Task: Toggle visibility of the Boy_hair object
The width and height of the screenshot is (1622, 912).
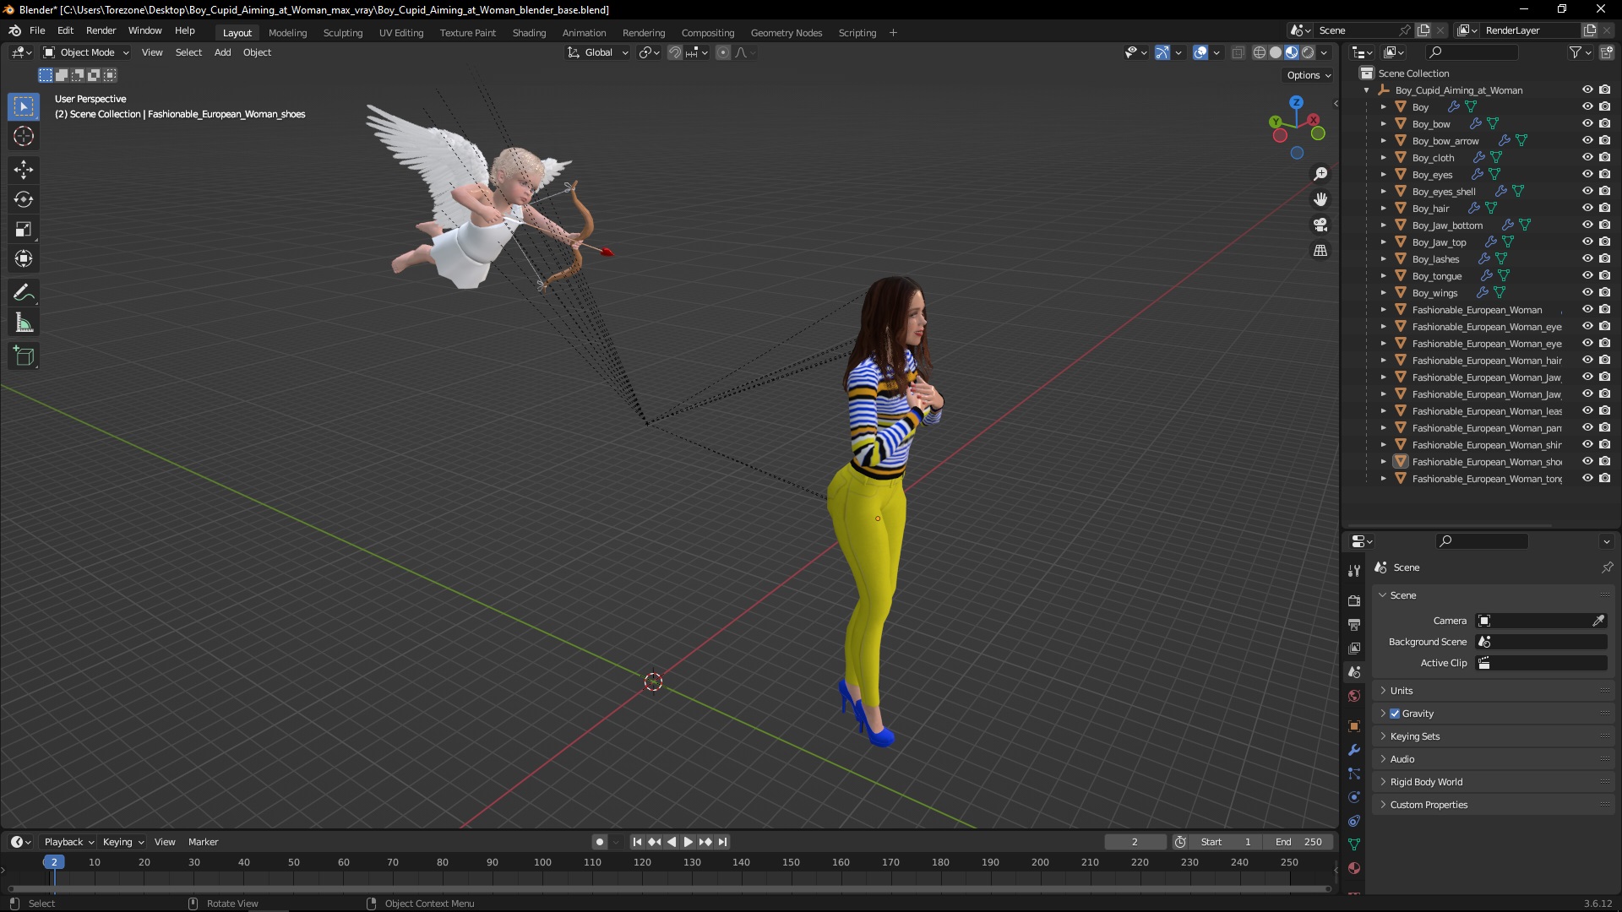Action: point(1587,209)
